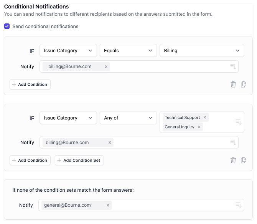Remove the General Inquiry tag
This screenshot has width=257, height=224.
tap(199, 127)
